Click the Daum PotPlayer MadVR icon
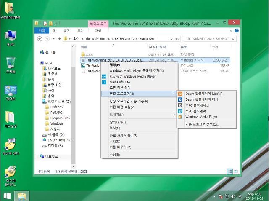 pos(180,94)
